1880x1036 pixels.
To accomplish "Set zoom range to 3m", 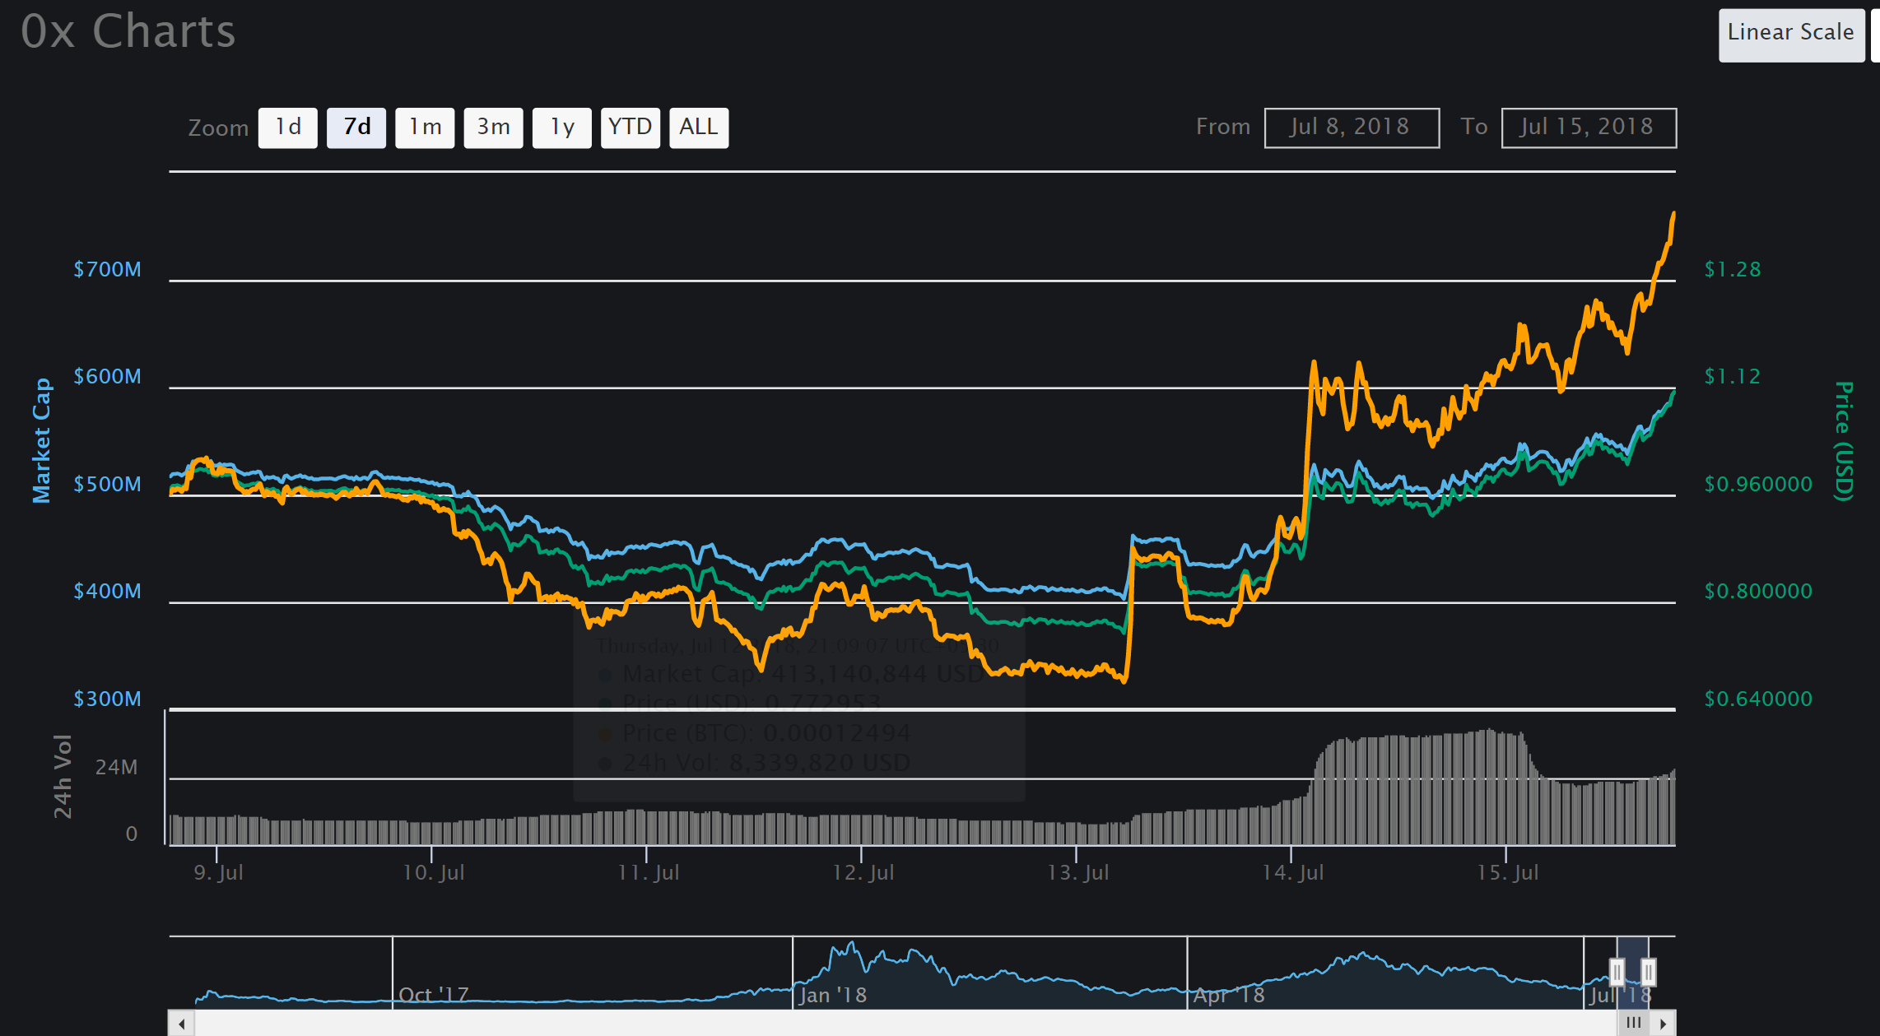I will coord(493,128).
